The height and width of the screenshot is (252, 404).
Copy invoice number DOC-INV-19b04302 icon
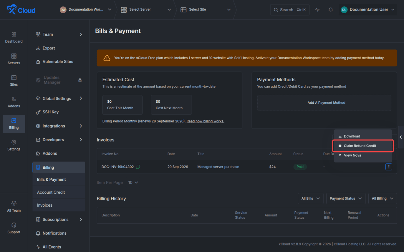pyautogui.click(x=138, y=167)
